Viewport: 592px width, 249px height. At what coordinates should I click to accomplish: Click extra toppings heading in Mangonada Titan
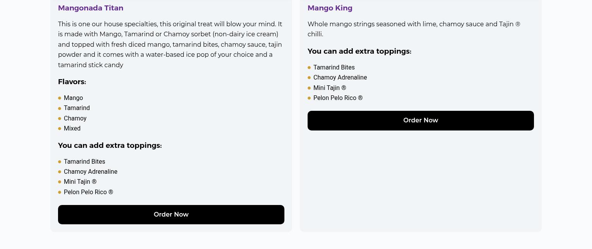[110, 146]
